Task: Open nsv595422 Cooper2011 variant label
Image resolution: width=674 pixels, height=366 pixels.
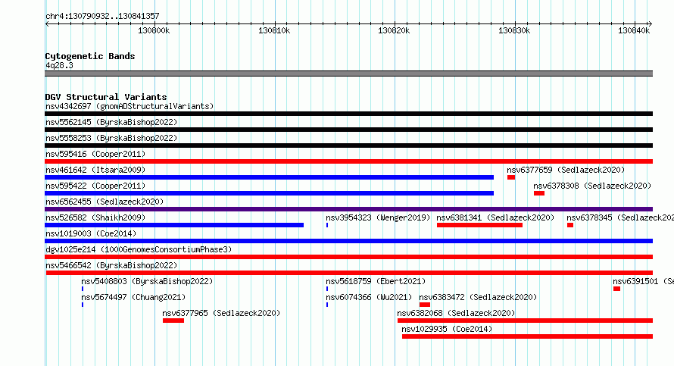Action: click(x=95, y=186)
